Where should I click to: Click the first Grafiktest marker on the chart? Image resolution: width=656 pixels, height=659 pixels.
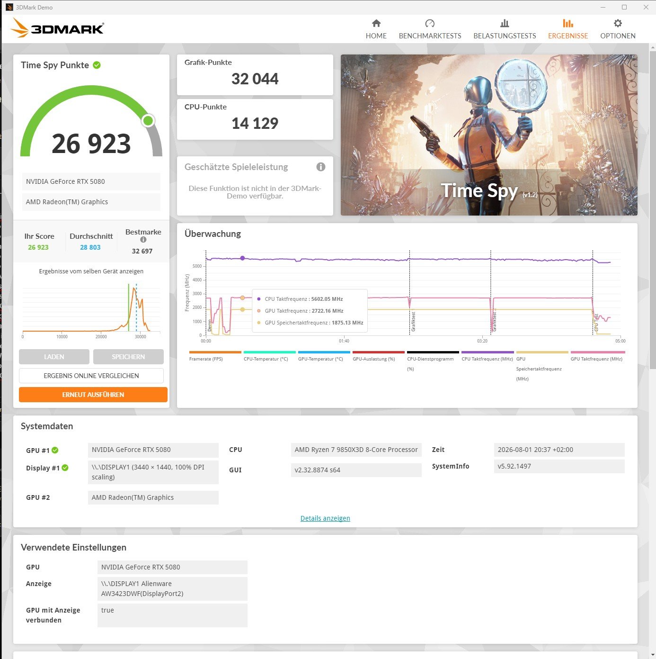tap(413, 321)
